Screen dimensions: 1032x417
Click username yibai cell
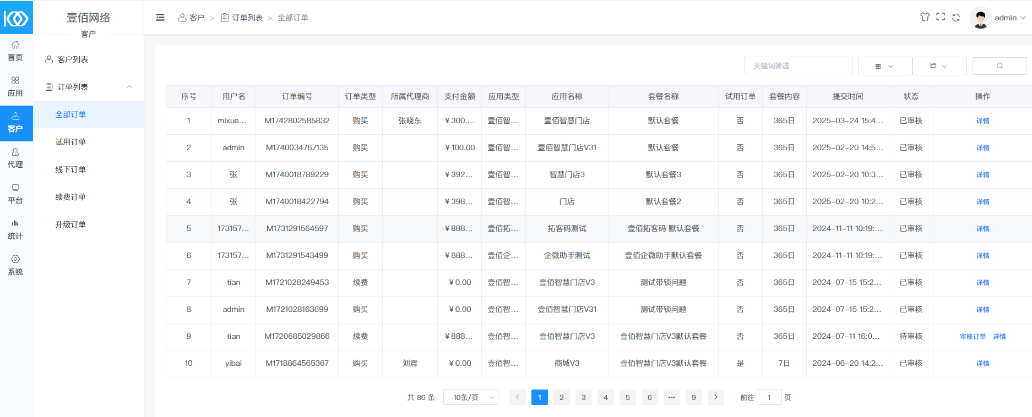click(233, 363)
